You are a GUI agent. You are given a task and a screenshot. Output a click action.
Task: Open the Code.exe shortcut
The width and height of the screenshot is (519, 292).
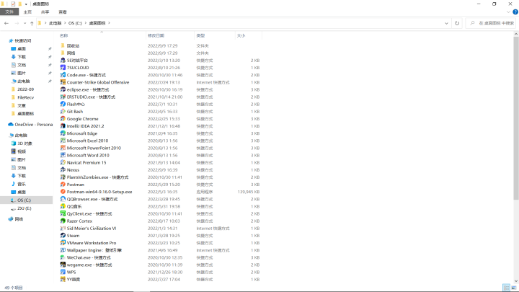(86, 75)
